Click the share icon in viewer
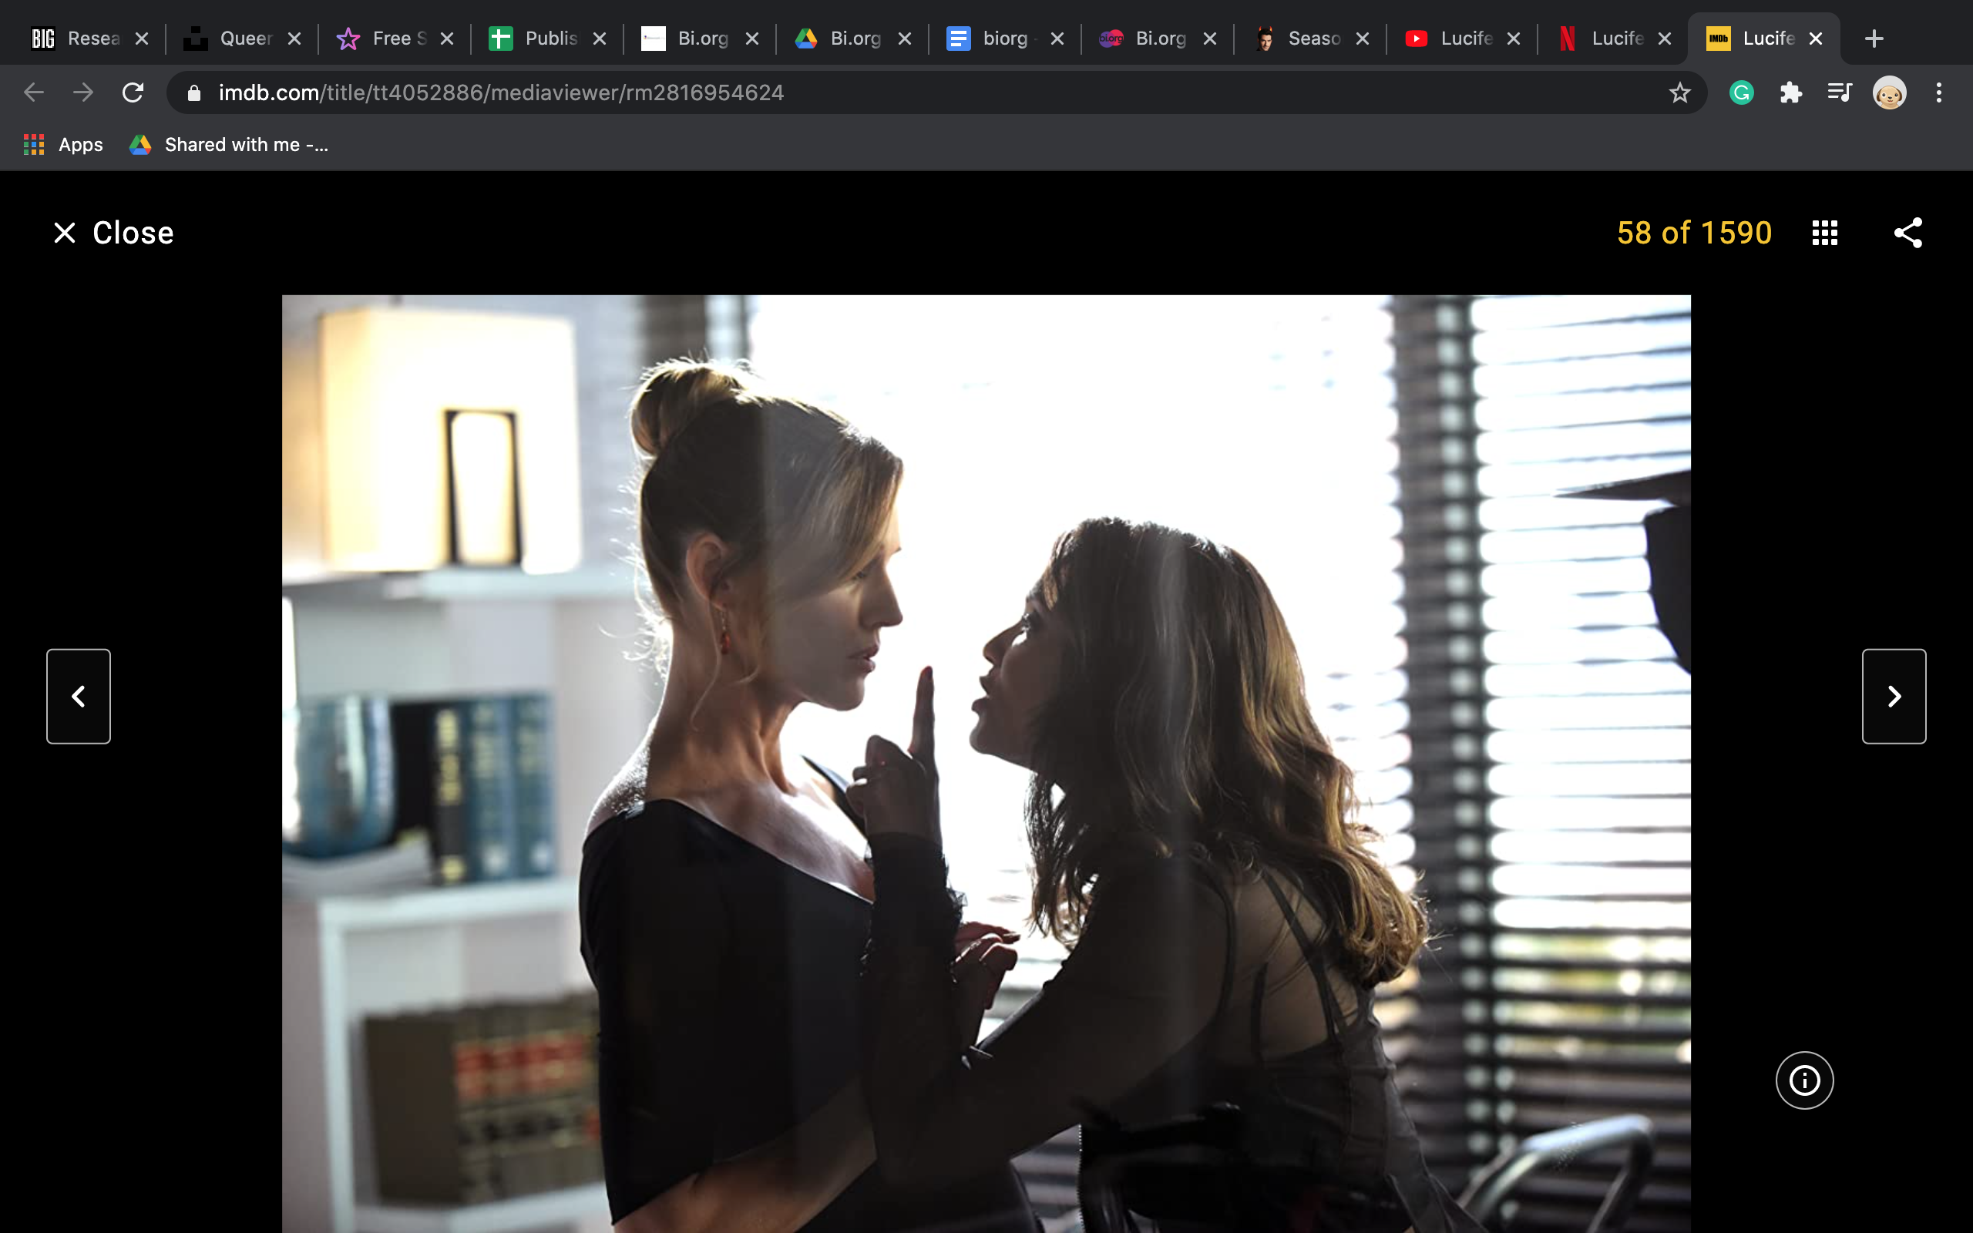 [1907, 233]
